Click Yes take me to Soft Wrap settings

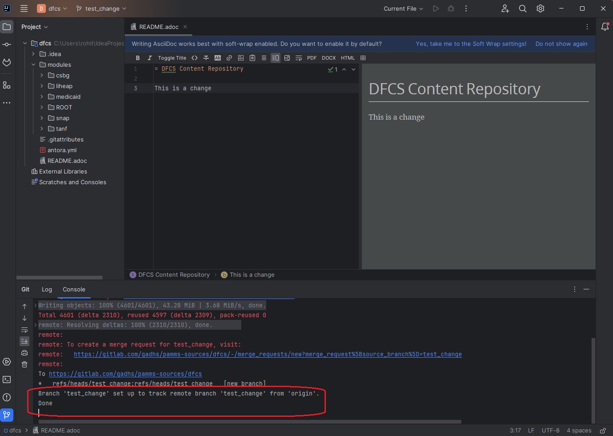coord(471,44)
